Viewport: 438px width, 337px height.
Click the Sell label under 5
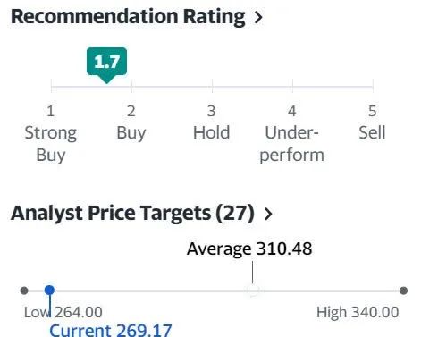point(372,132)
